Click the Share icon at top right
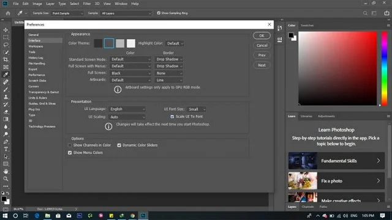 [386, 13]
